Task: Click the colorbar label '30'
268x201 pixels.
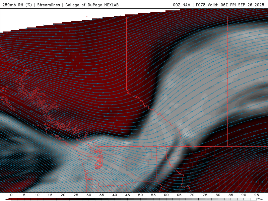Action: [89, 195]
